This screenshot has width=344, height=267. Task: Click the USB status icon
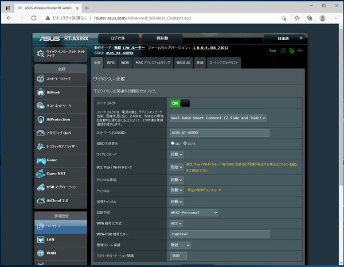coord(300,51)
